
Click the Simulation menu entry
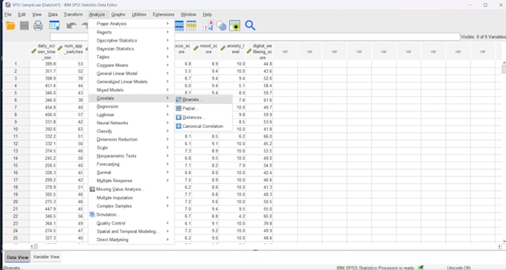[131, 214]
